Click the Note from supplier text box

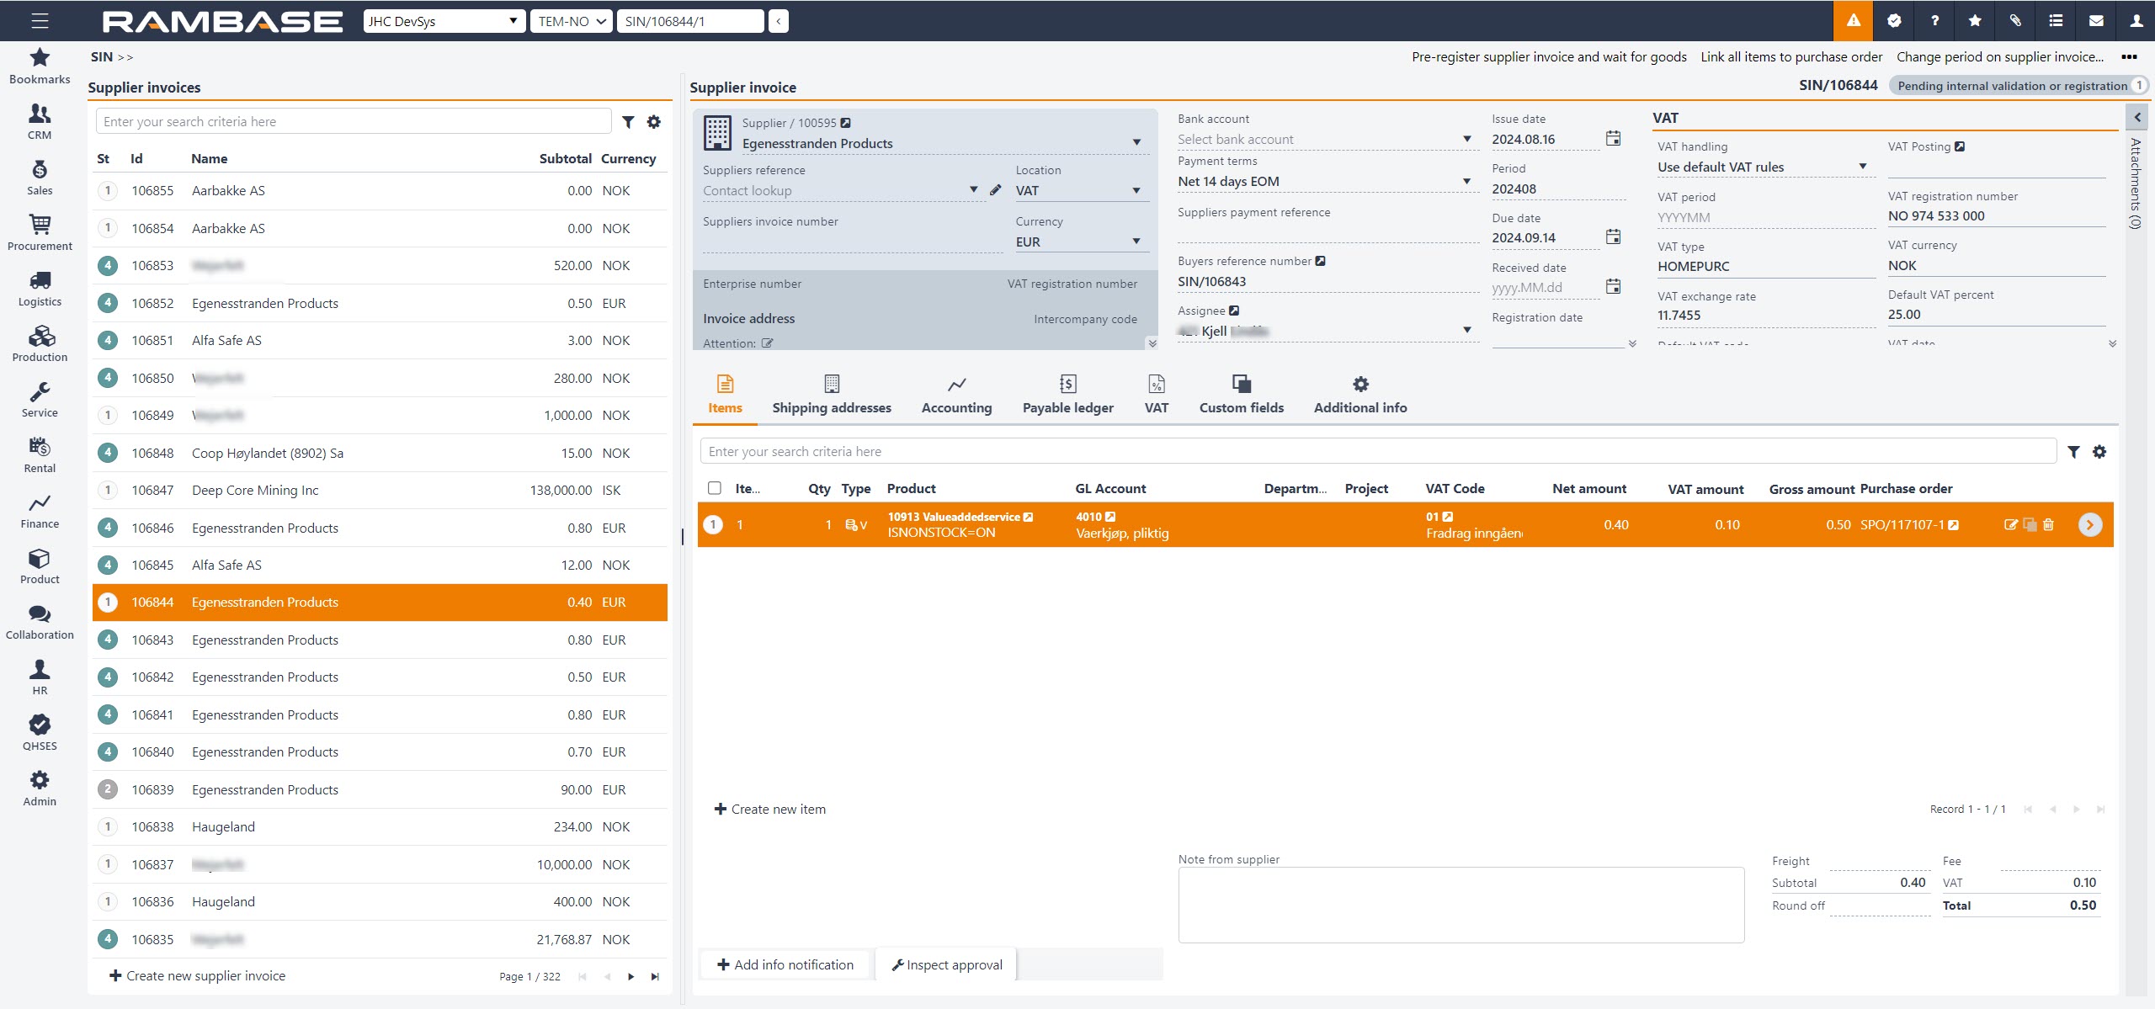point(1461,905)
